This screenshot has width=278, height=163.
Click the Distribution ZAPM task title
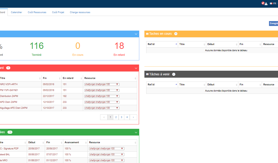(9, 96)
